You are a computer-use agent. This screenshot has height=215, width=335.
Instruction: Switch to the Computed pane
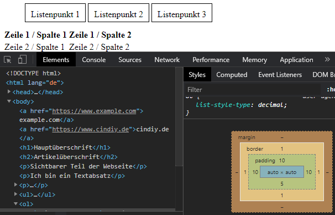coord(232,75)
